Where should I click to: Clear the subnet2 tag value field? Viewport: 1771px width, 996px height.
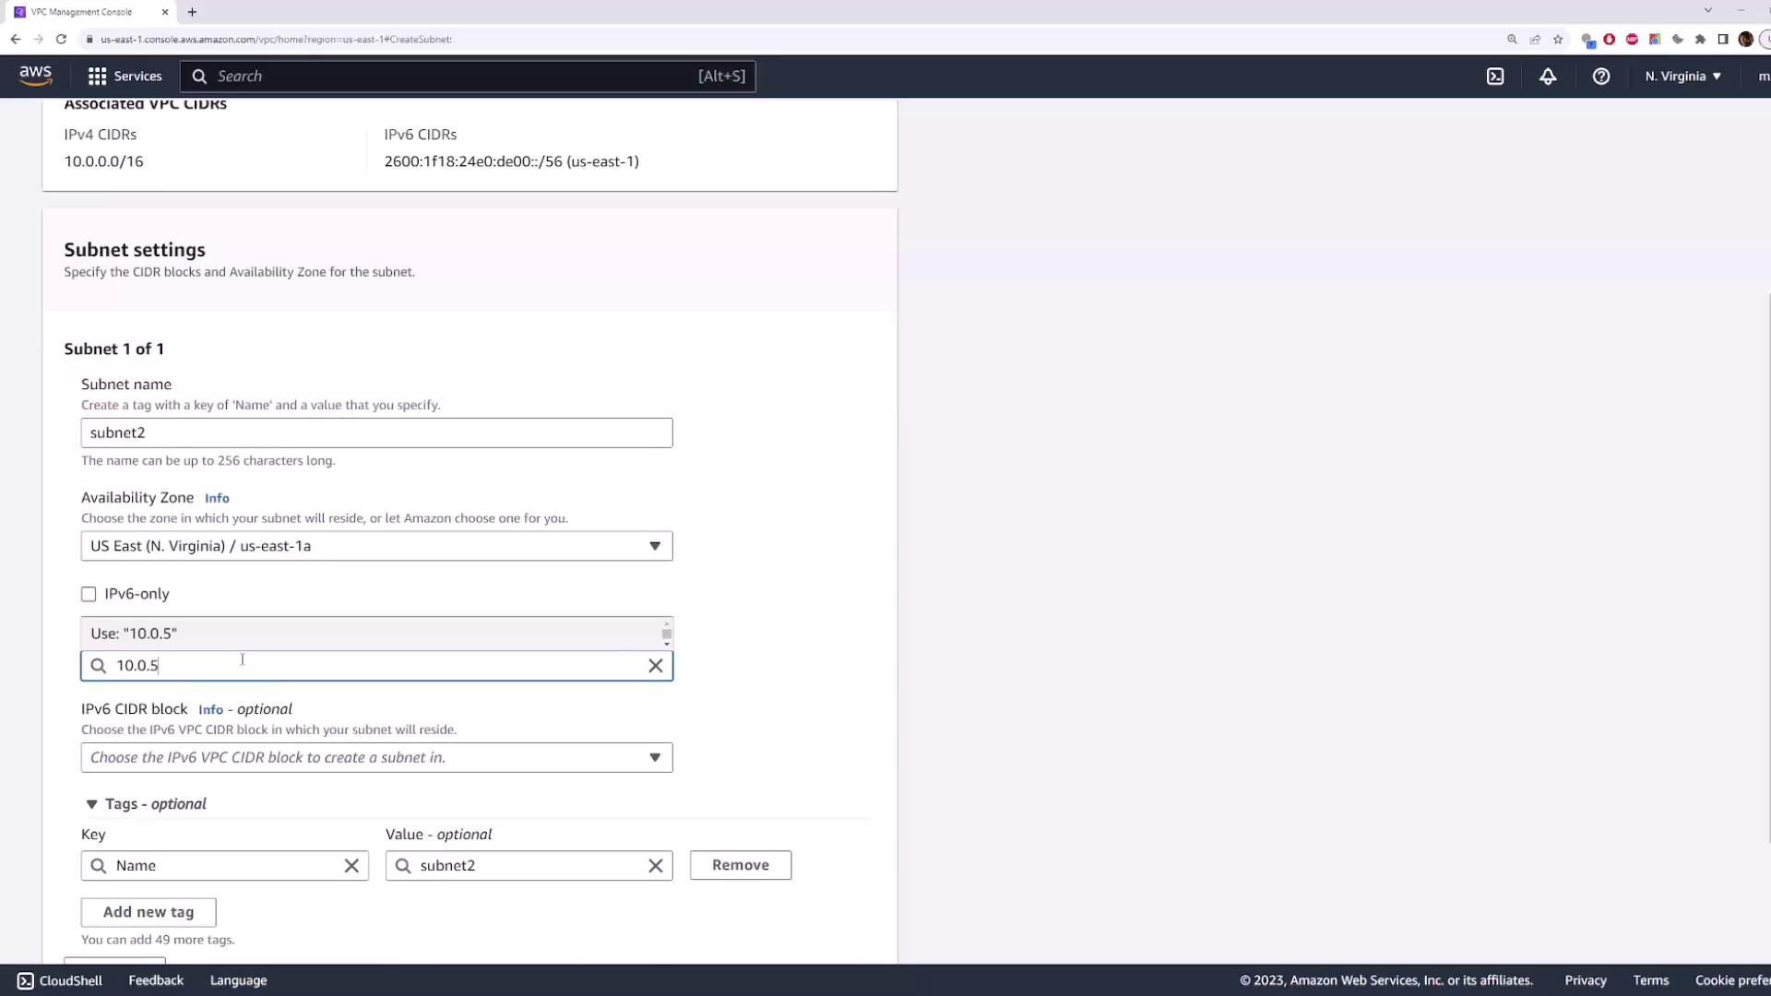656,866
